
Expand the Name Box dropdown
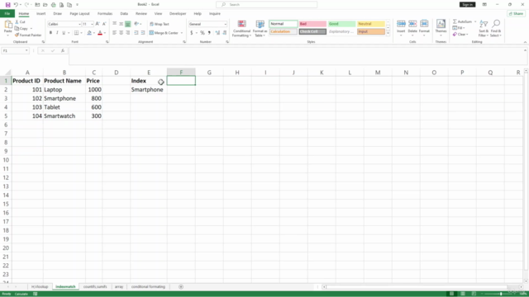(x=26, y=50)
